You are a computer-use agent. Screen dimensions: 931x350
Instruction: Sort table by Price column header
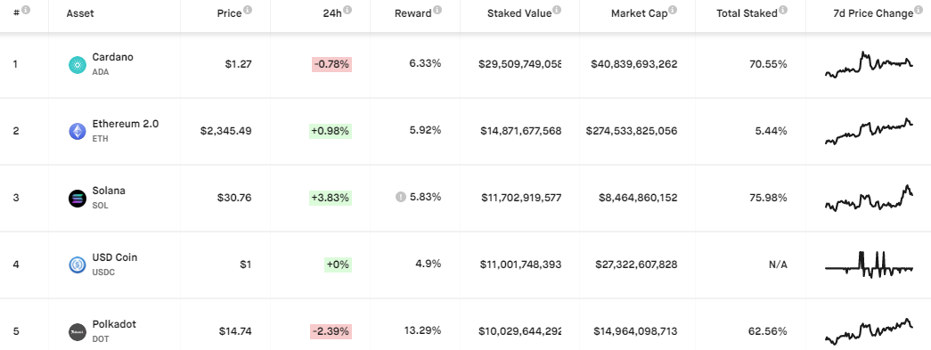pos(229,13)
